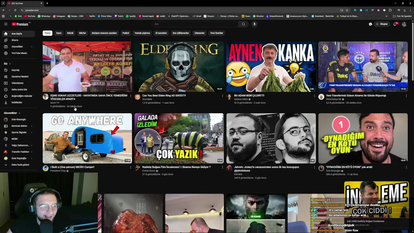Open the account avatar menu
414x233 pixels.
(x=404, y=24)
